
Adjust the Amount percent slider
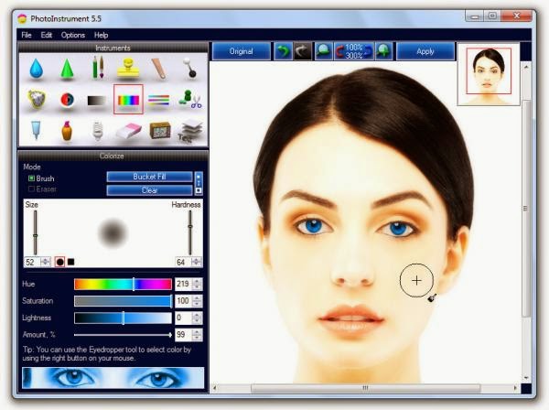click(123, 335)
